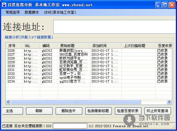The width and height of the screenshot is (177, 131).
Task: Click the status bar text field
Action: tap(70, 126)
